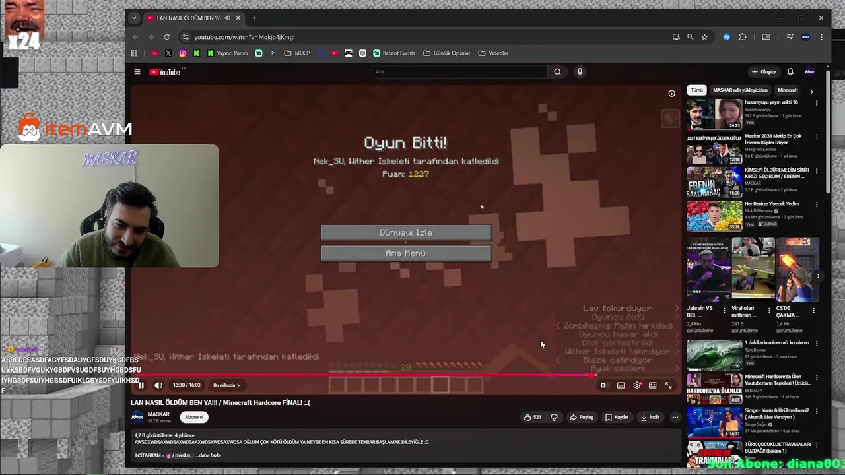Open 'Her Renkte Yiyecek Yedim' video link
The image size is (845, 475).
click(772, 204)
